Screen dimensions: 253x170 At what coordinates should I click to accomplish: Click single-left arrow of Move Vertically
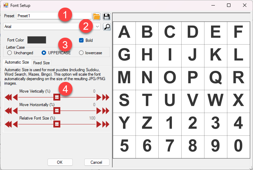click(x=15, y=97)
